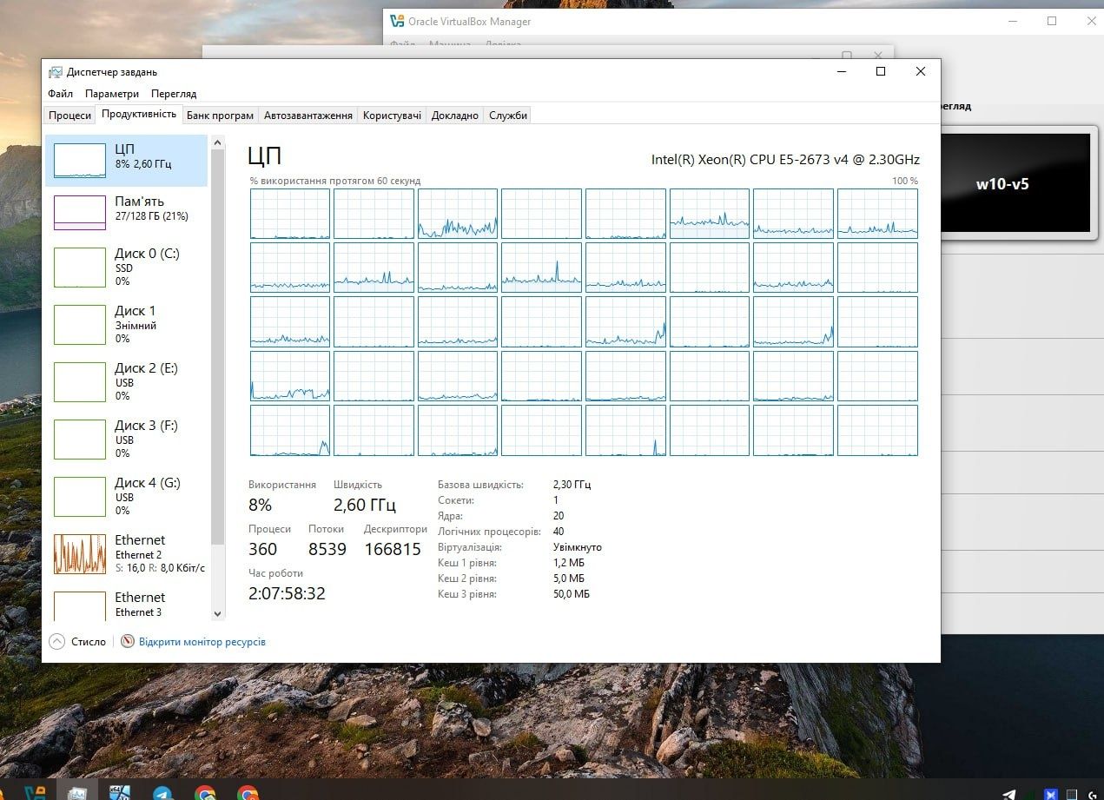
Task: Switch to the Автозавантаження tab
Action: [x=308, y=115]
